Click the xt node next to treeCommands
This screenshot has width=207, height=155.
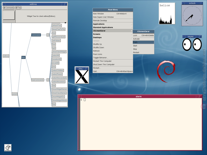coord(48,80)
